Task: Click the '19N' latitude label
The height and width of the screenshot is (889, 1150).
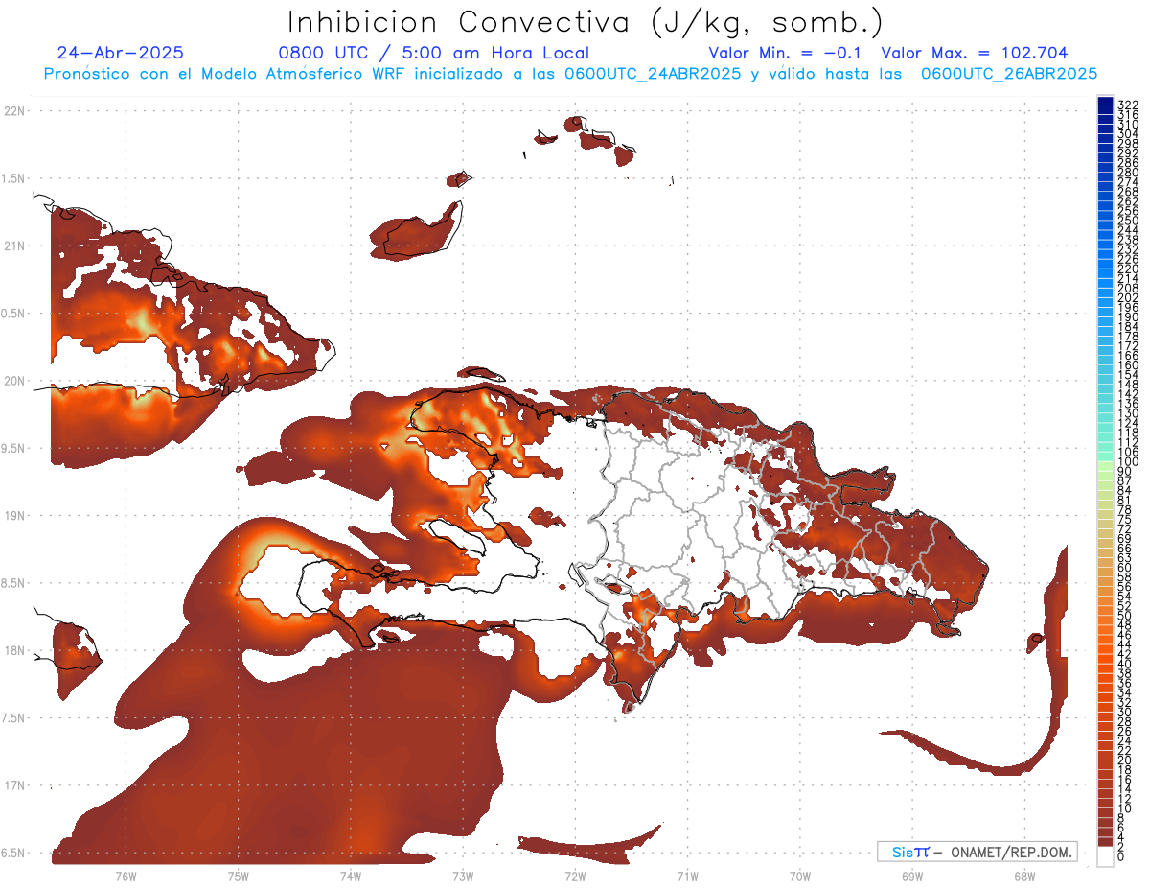Action: coord(14,516)
